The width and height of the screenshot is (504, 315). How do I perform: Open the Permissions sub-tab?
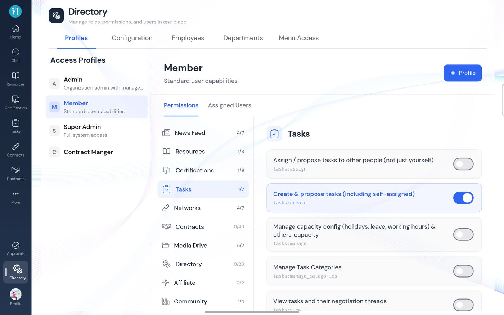tap(181, 105)
